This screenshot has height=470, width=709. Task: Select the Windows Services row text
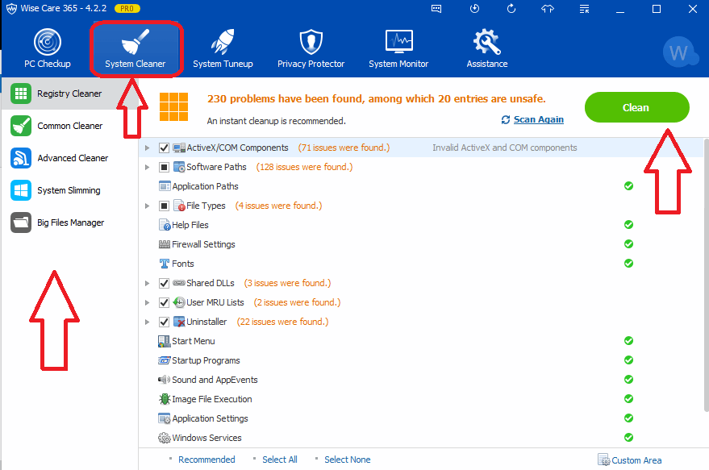[x=206, y=438]
